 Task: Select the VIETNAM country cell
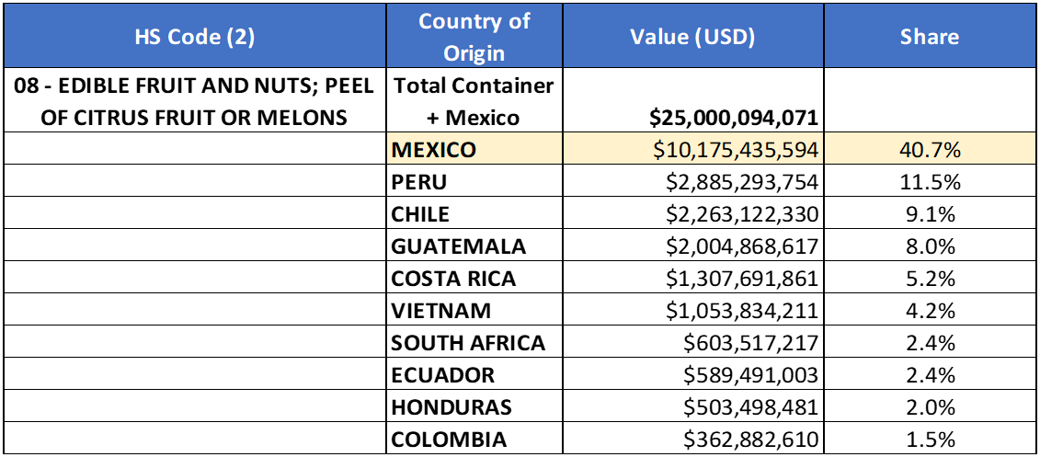[474, 310]
